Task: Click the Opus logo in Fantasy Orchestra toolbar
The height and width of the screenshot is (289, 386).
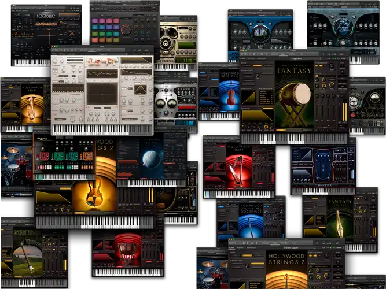Action: tap(244, 54)
